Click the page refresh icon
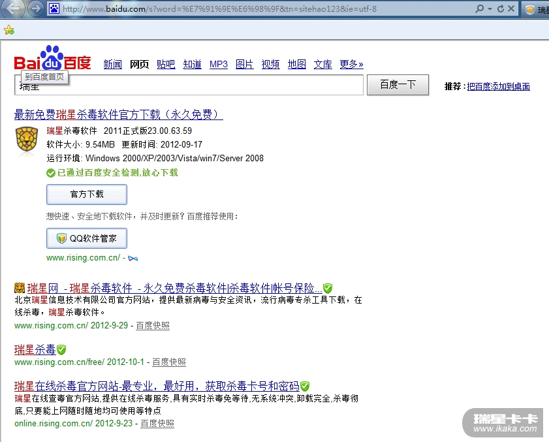Image resolution: width=549 pixels, height=442 pixels. (501, 8)
